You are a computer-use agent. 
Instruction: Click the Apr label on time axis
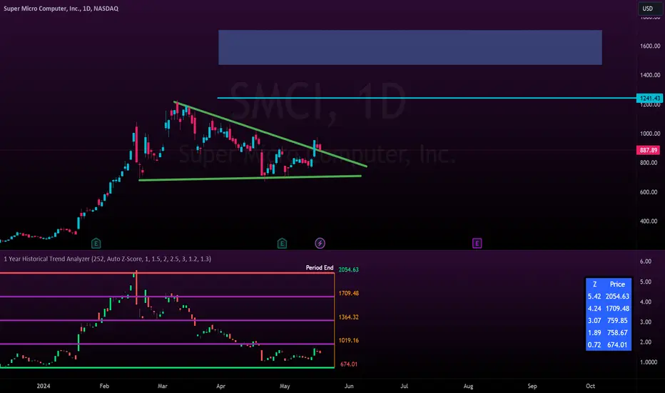coord(220,386)
